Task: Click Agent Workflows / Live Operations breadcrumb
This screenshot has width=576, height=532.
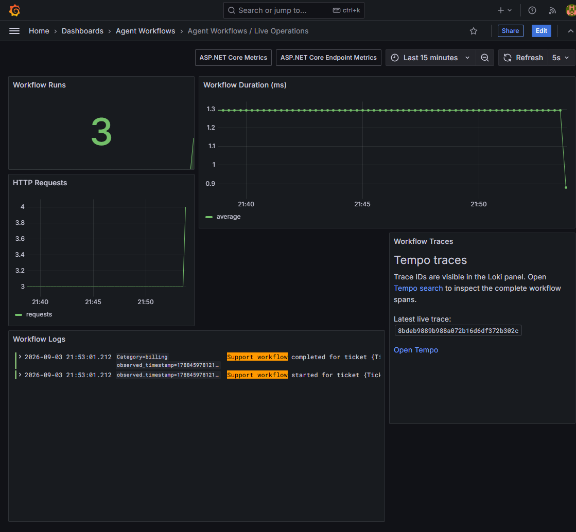Action: pyautogui.click(x=248, y=31)
